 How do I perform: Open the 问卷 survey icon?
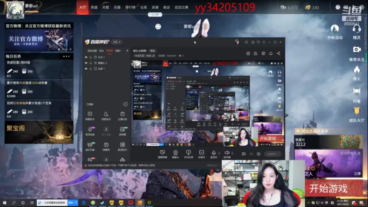pyautogui.click(x=356, y=95)
